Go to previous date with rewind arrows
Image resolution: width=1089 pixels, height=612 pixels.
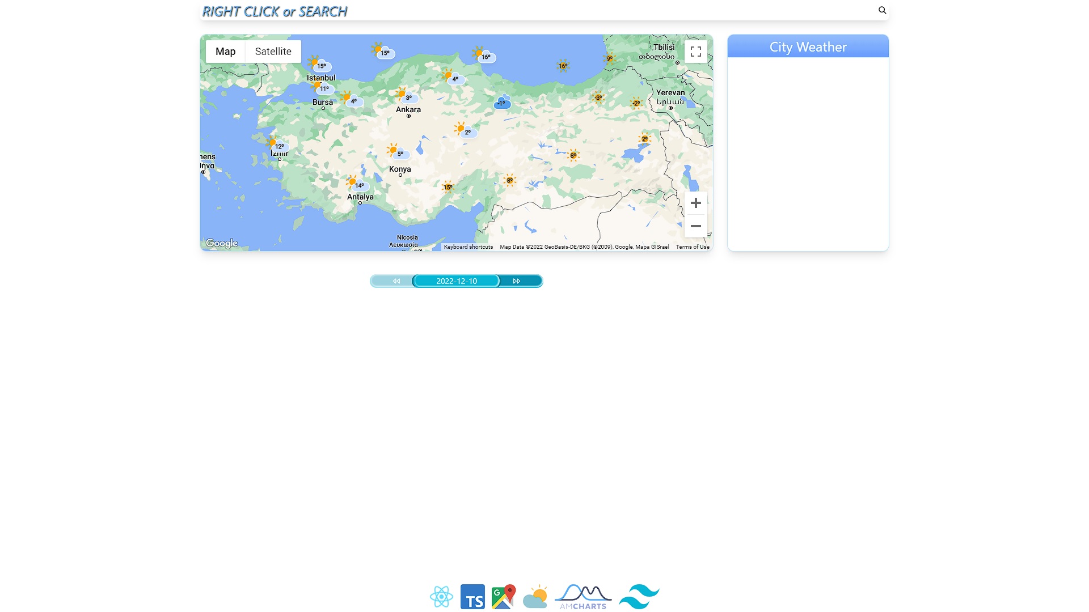point(396,281)
